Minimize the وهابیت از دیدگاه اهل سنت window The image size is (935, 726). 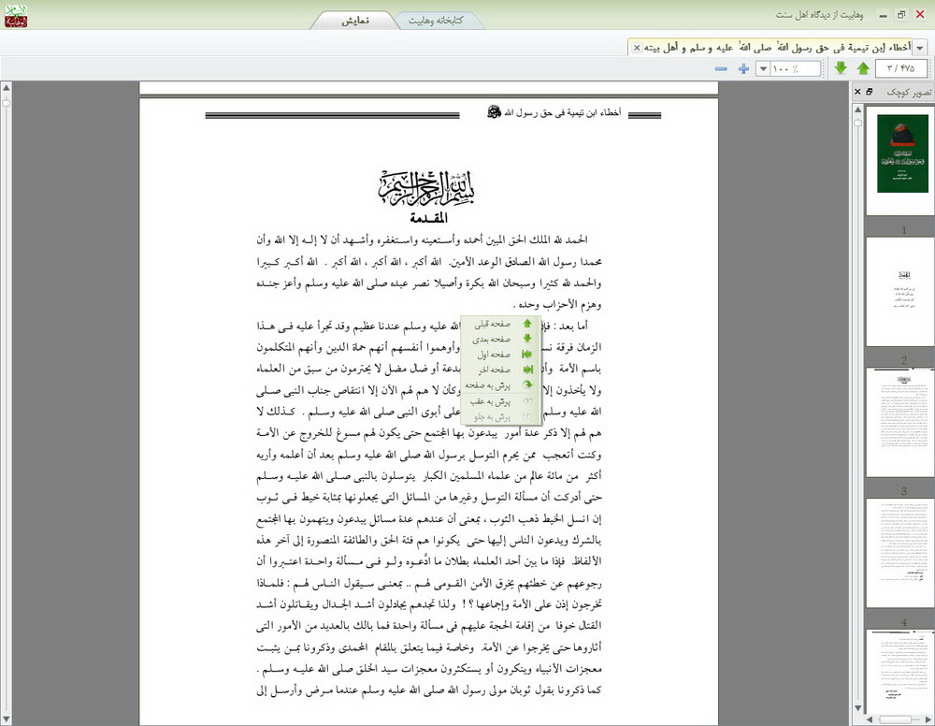884,15
